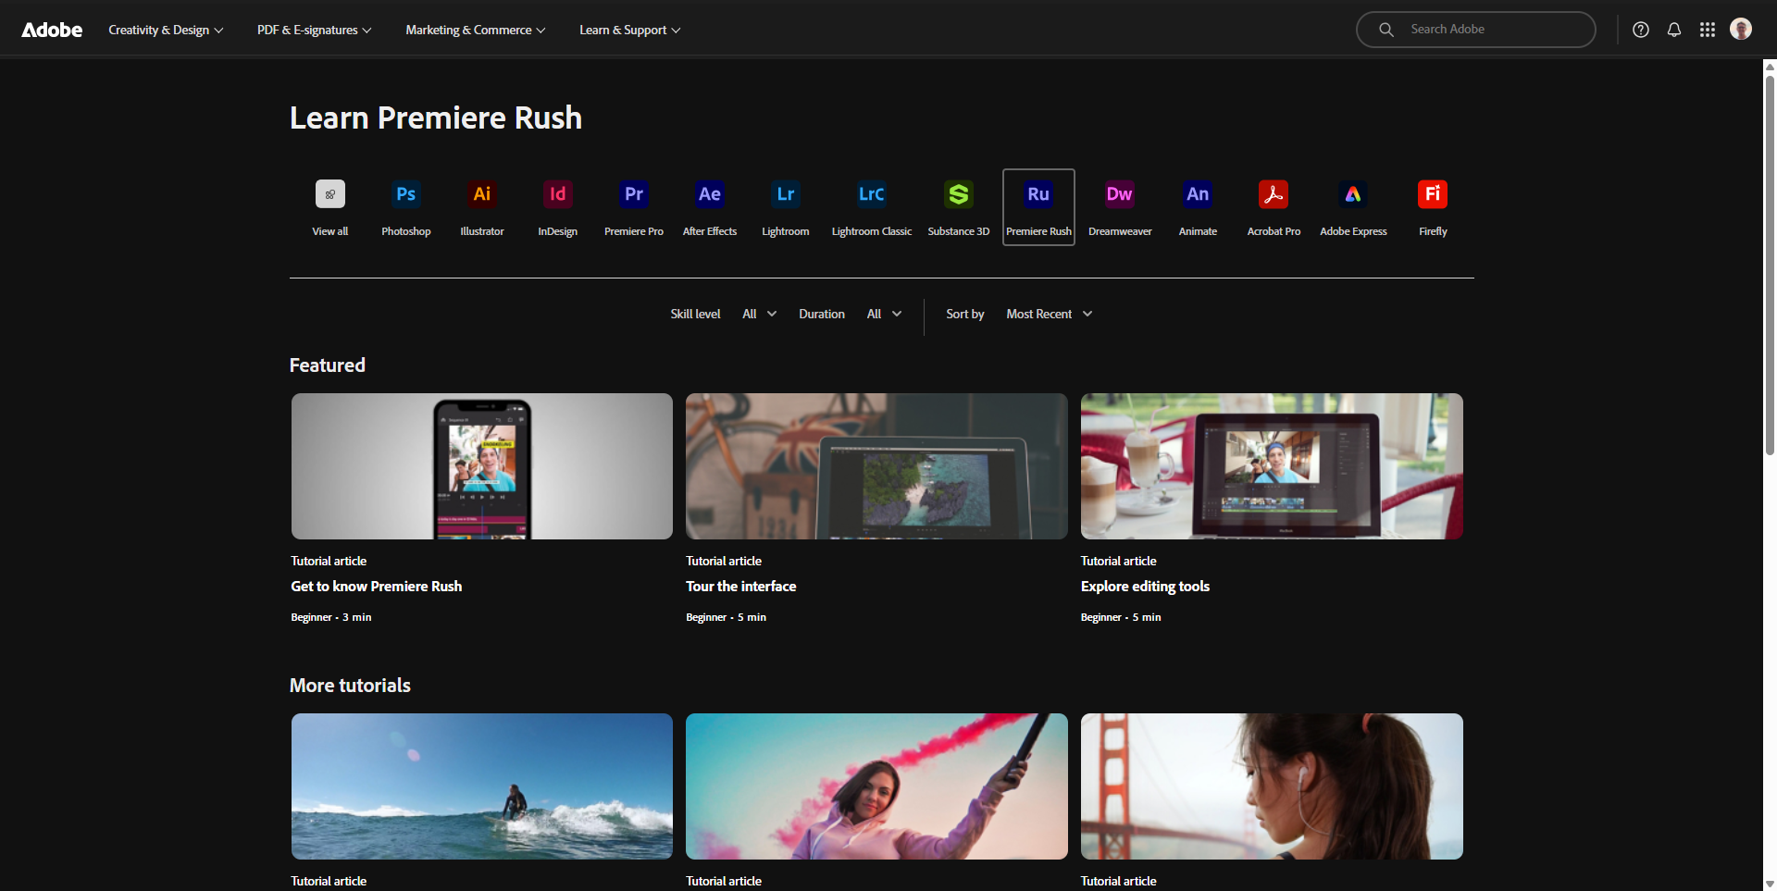Choose the Illustrator product icon

(x=481, y=194)
